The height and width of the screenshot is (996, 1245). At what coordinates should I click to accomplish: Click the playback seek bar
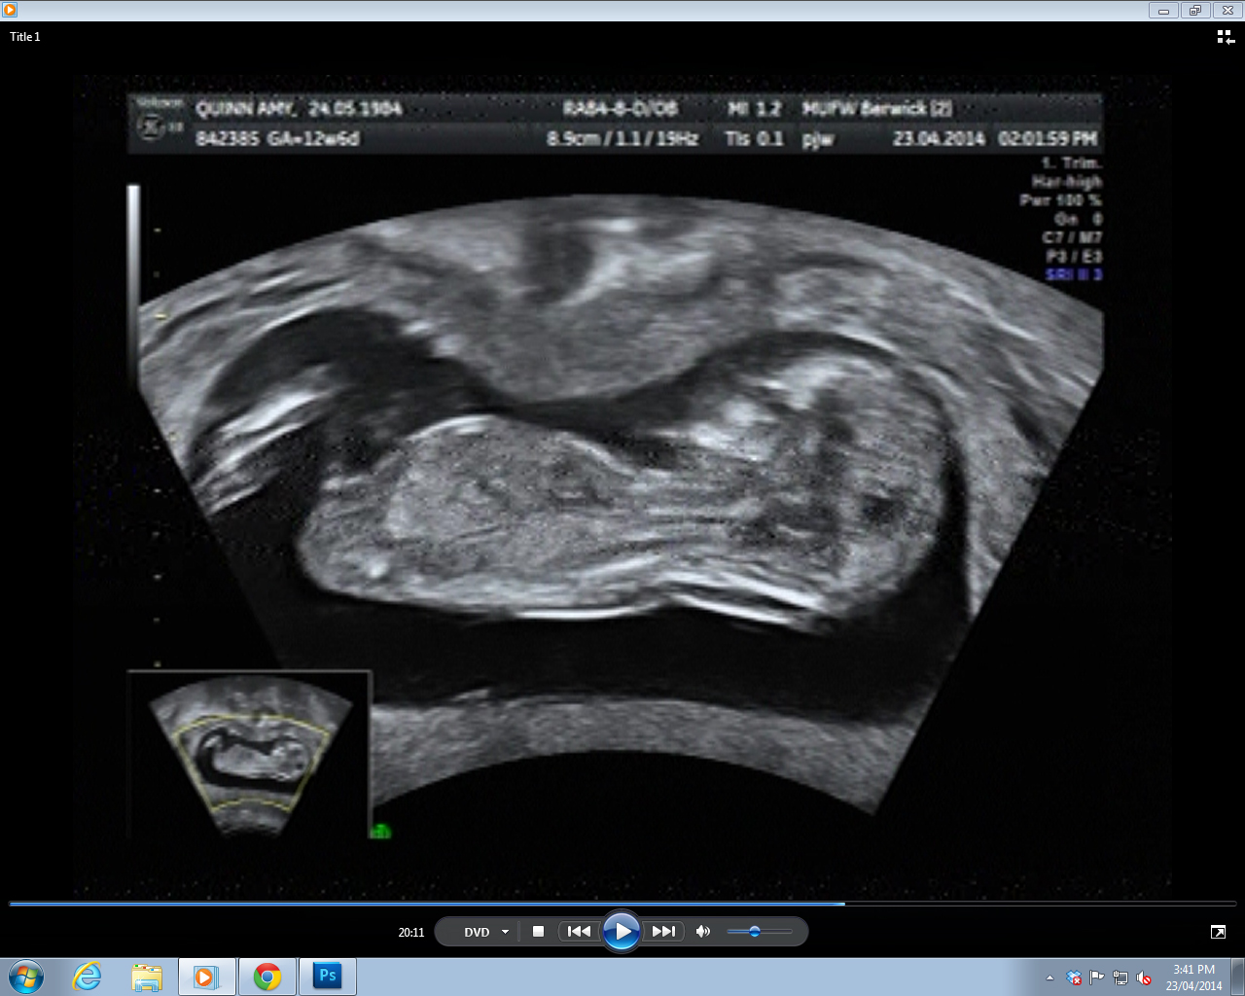622,904
